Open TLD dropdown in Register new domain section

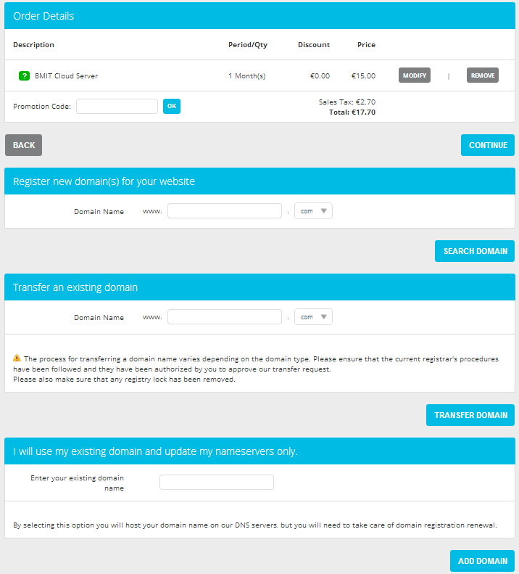[313, 211]
